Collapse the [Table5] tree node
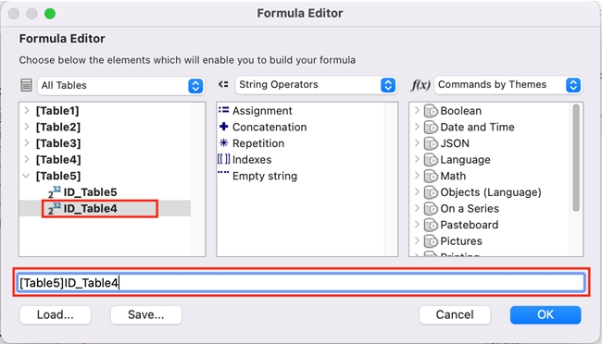Viewport: 602px width, 344px height. point(27,176)
